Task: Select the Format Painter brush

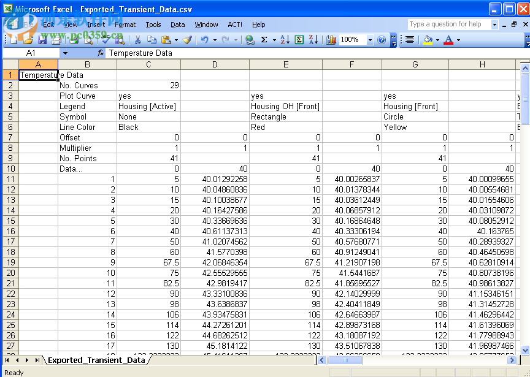Action: point(188,40)
